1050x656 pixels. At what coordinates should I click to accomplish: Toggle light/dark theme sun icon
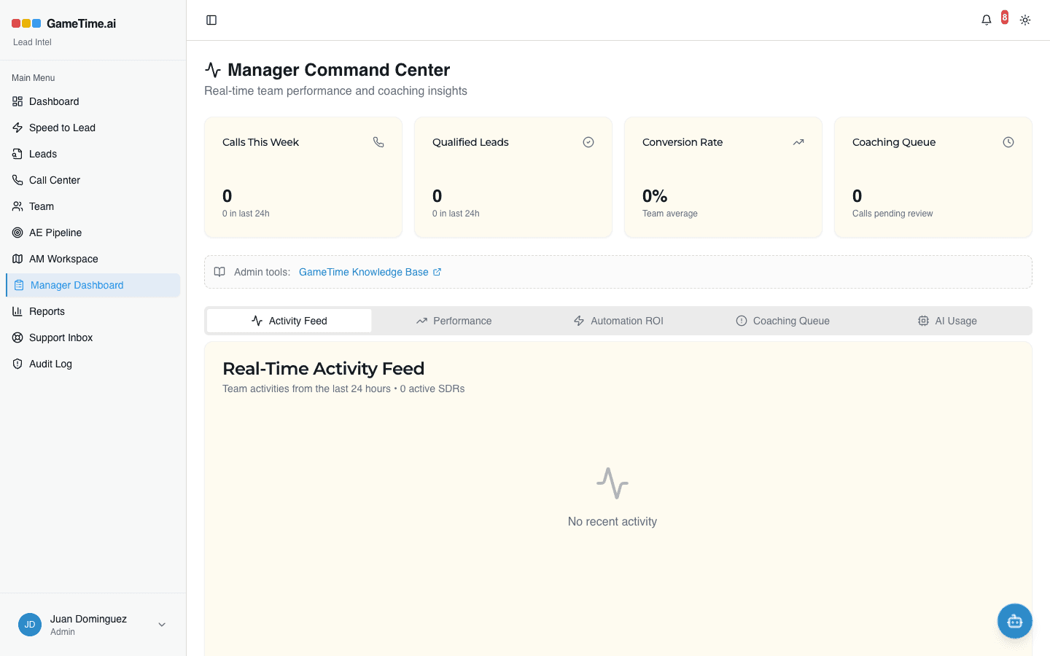[1025, 20]
